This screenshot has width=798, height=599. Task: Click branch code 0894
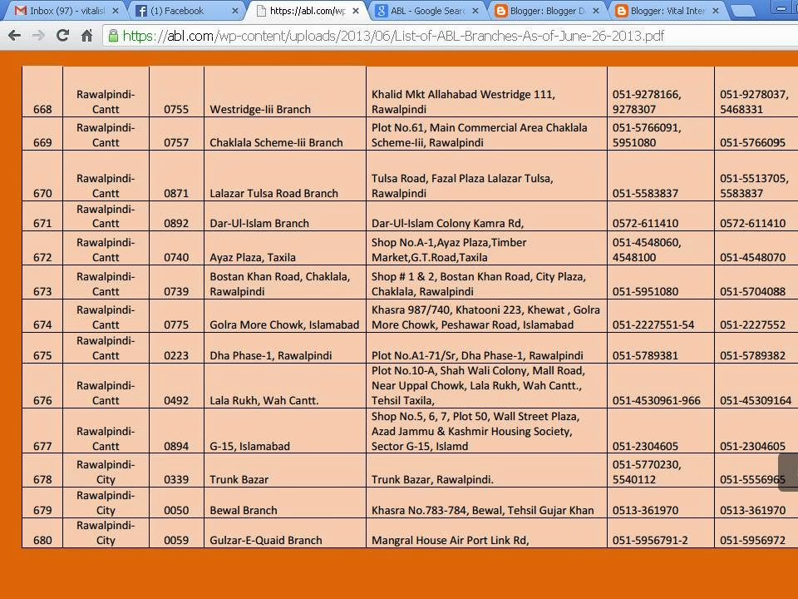[x=176, y=446]
